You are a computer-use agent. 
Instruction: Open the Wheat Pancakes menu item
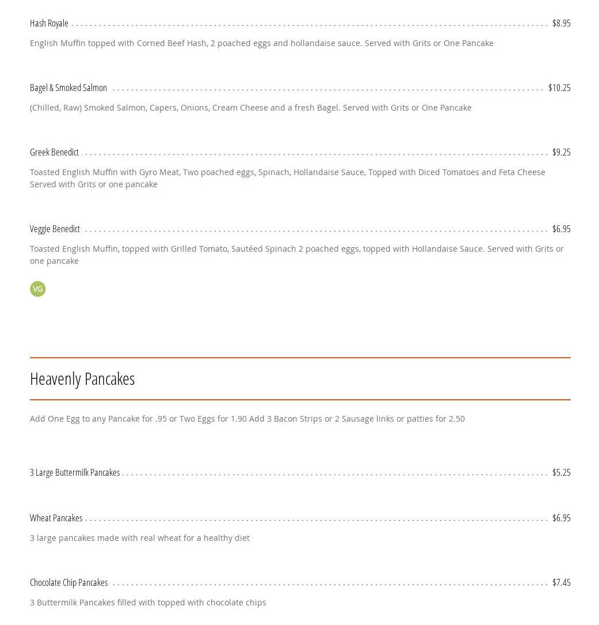pyautogui.click(x=56, y=518)
